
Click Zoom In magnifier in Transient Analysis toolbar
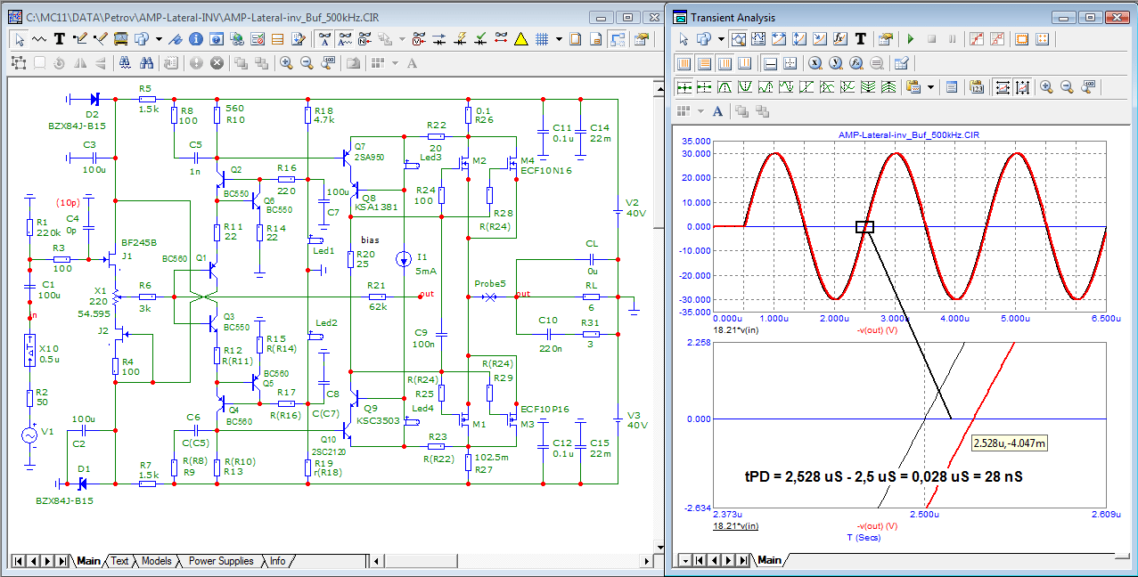[1046, 86]
